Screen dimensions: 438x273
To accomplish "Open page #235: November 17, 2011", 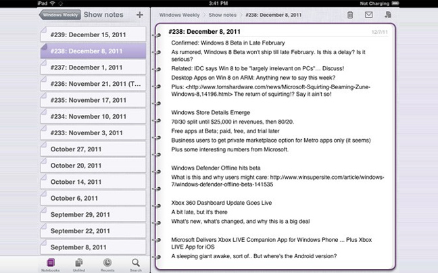I will point(93,100).
